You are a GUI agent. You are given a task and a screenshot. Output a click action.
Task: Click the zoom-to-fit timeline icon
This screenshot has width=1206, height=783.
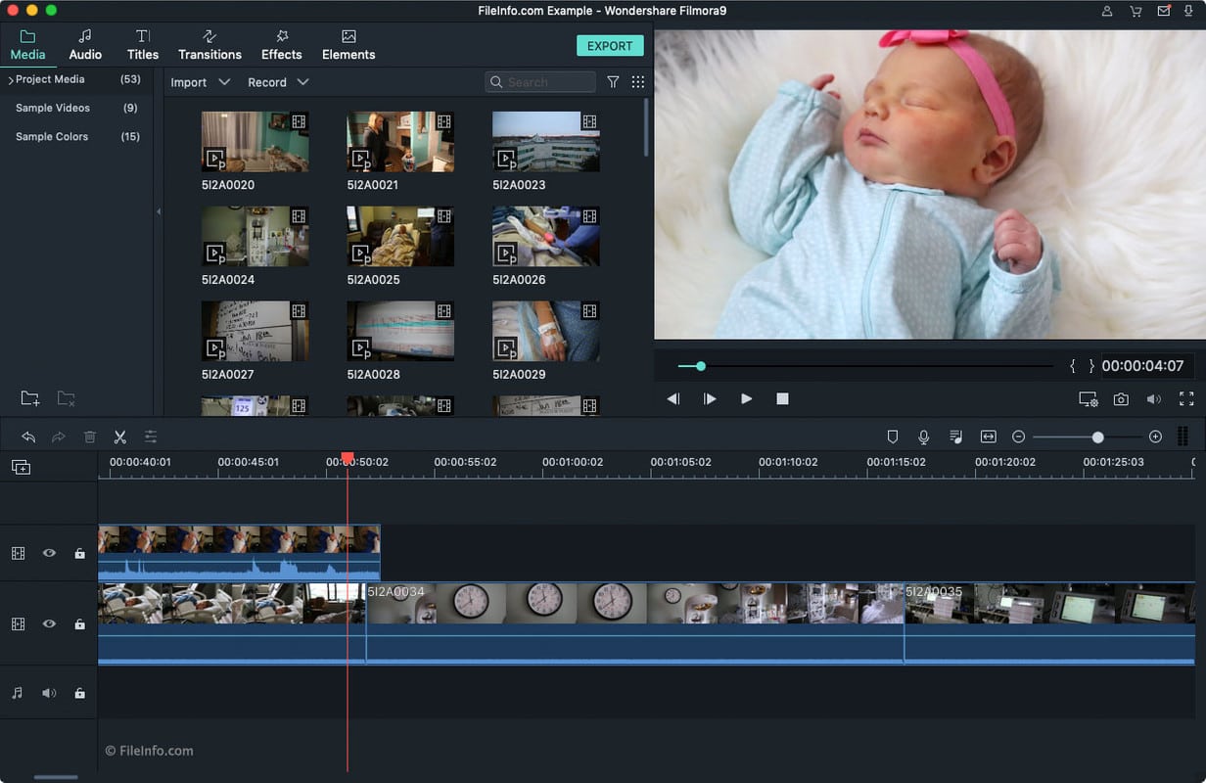(988, 437)
